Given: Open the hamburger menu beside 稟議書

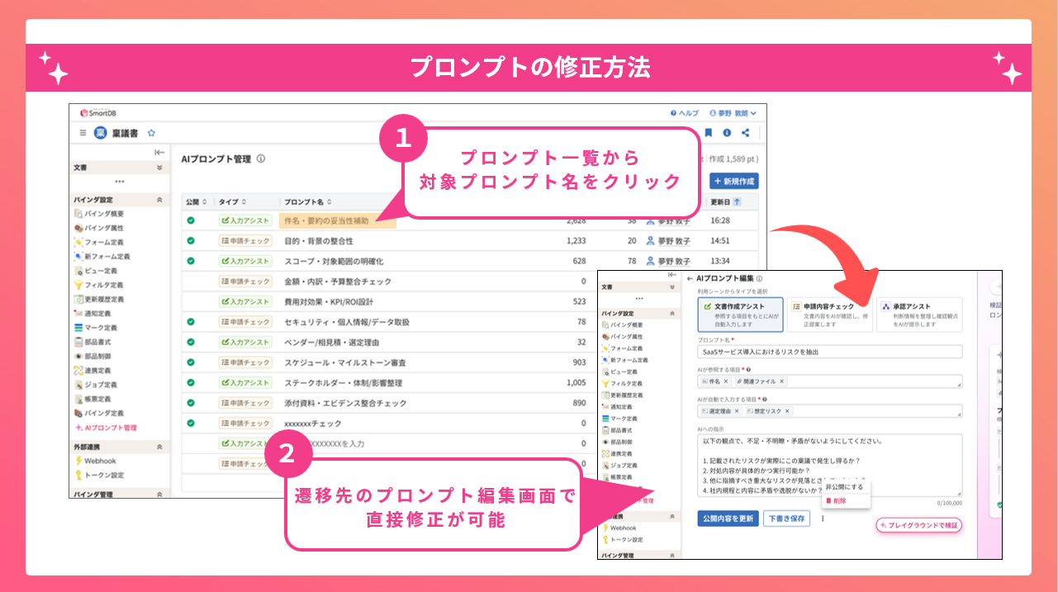Looking at the screenshot, I should [83, 133].
